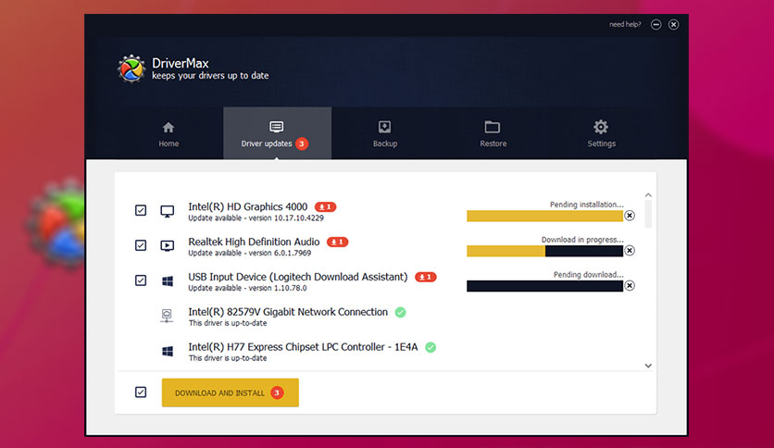Viewport: 774px width, 448px height.
Task: Select USB Input Device (Logitech Download Assistant) name
Action: 298,277
